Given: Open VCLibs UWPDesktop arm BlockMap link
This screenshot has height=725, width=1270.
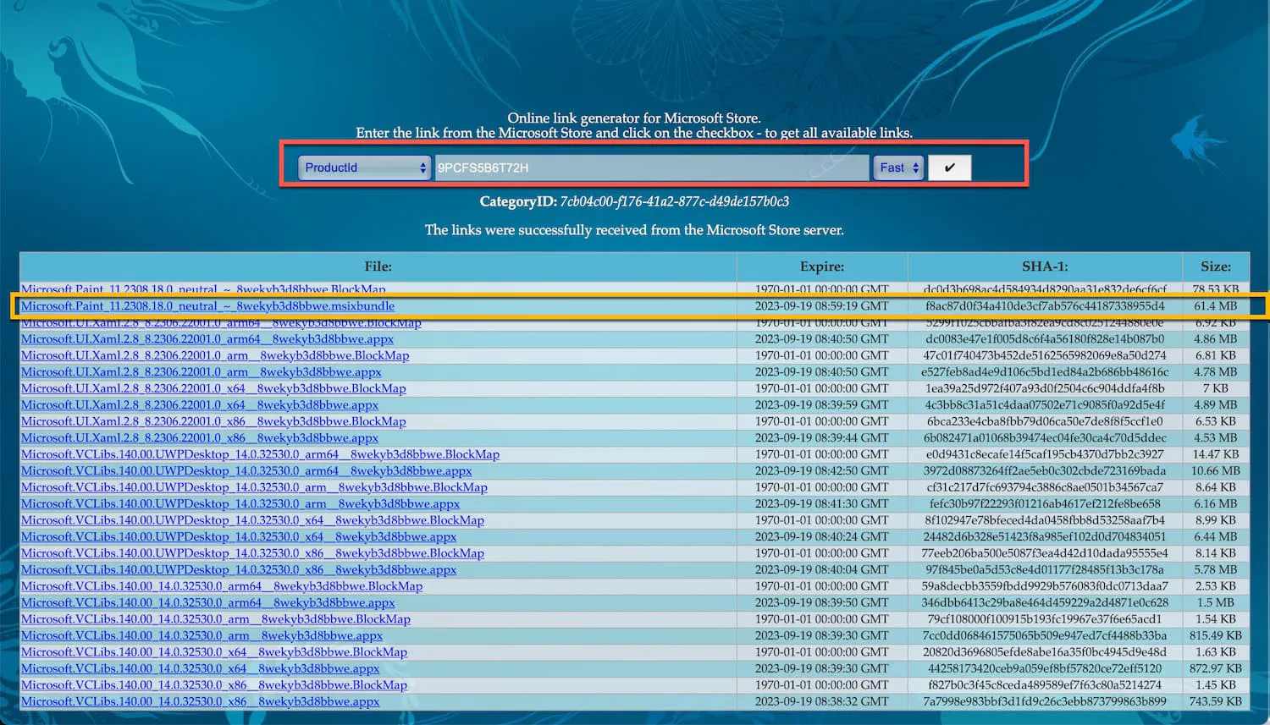Looking at the screenshot, I should click(254, 487).
